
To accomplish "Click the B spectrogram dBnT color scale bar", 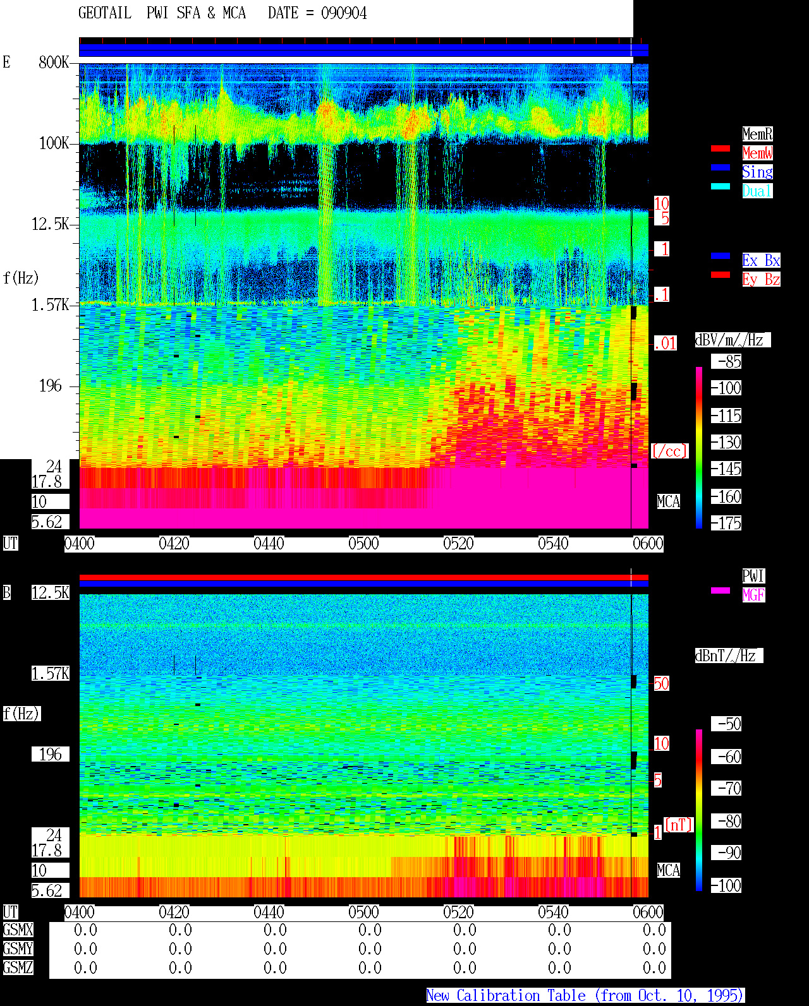I will [x=699, y=810].
